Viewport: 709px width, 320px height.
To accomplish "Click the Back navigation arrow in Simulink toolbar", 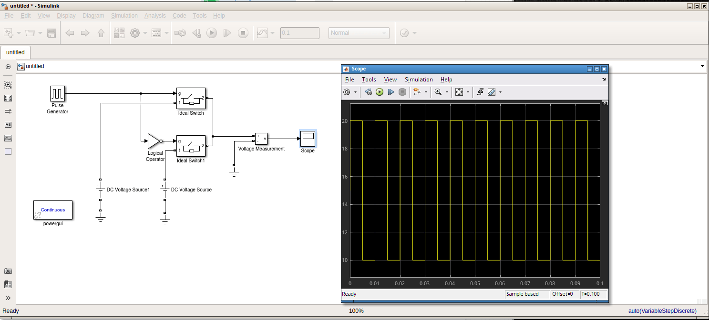I will pos(70,32).
